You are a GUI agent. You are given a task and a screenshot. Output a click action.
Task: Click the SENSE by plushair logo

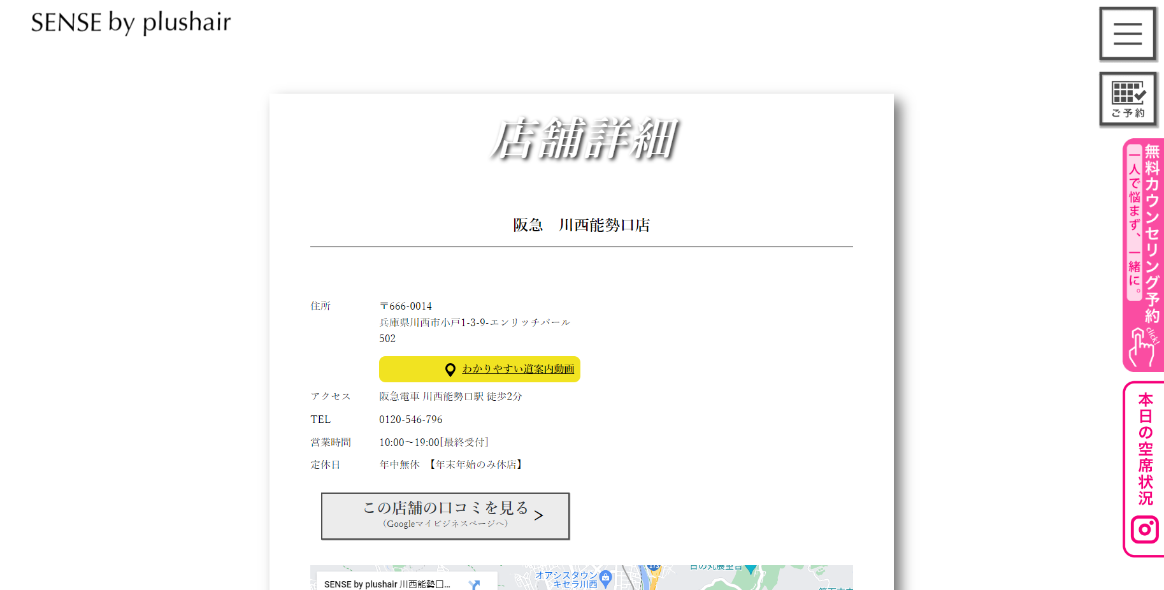tap(131, 22)
